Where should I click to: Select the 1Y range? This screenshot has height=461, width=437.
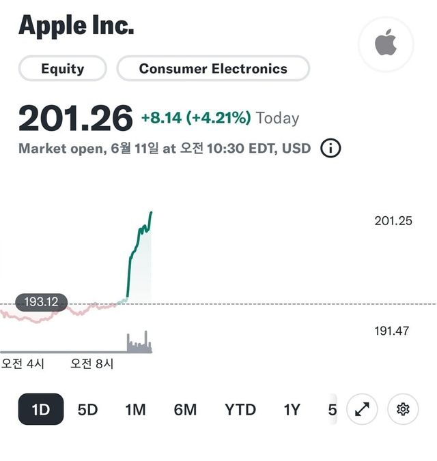coord(292,409)
